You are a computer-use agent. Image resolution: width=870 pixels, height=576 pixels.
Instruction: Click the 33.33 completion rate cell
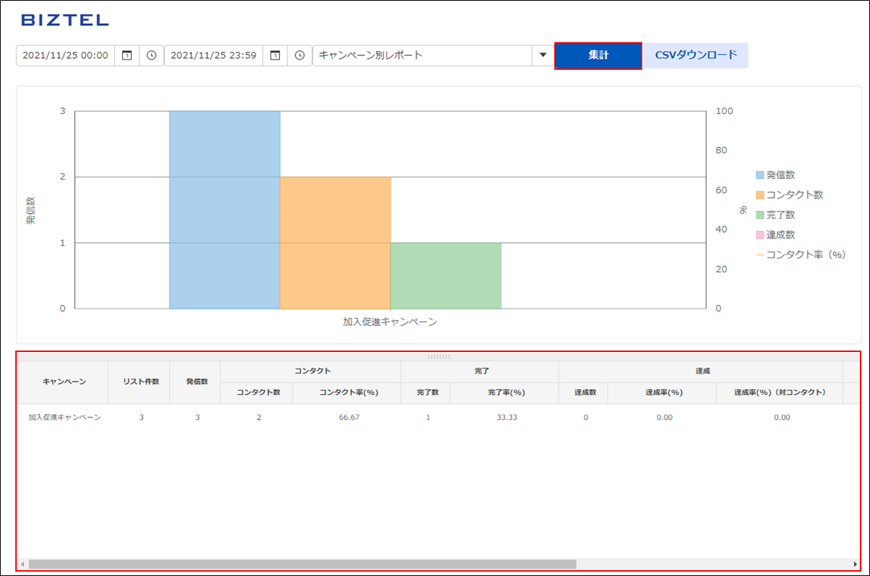pyautogui.click(x=506, y=418)
